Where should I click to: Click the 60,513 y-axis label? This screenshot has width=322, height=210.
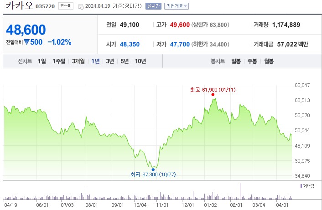(x=302, y=100)
